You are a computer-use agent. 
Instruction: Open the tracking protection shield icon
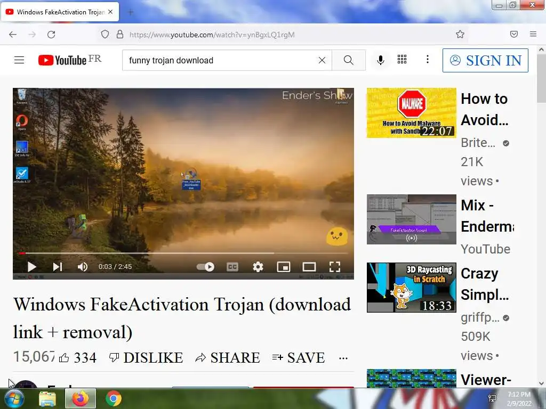click(x=105, y=35)
